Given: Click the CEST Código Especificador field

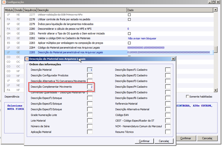Looking at the screenshot, I should point(168,120).
